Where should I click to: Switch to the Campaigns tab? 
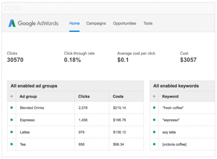point(96,23)
